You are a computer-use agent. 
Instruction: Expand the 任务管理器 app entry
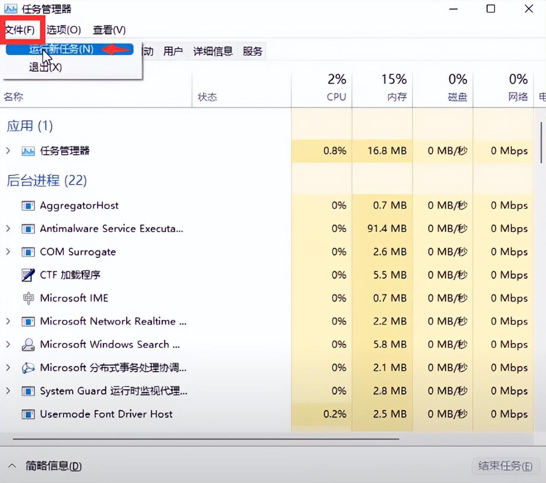point(8,151)
